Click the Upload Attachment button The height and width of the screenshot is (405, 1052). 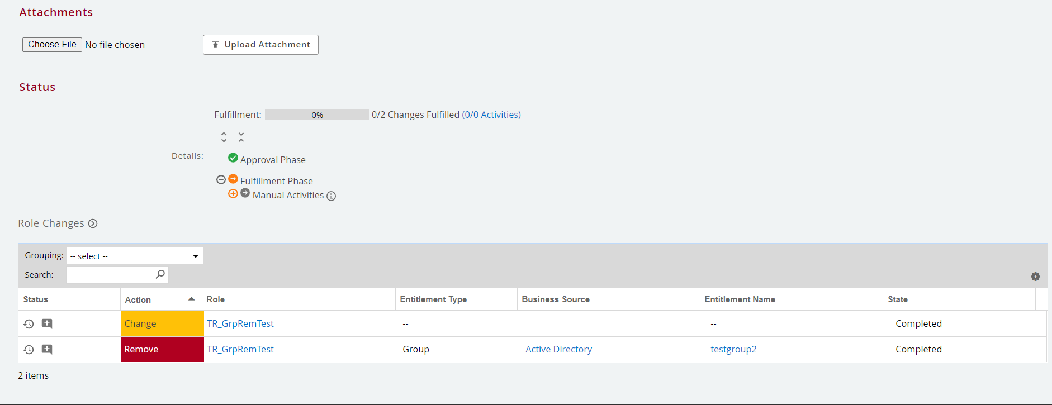tap(260, 45)
